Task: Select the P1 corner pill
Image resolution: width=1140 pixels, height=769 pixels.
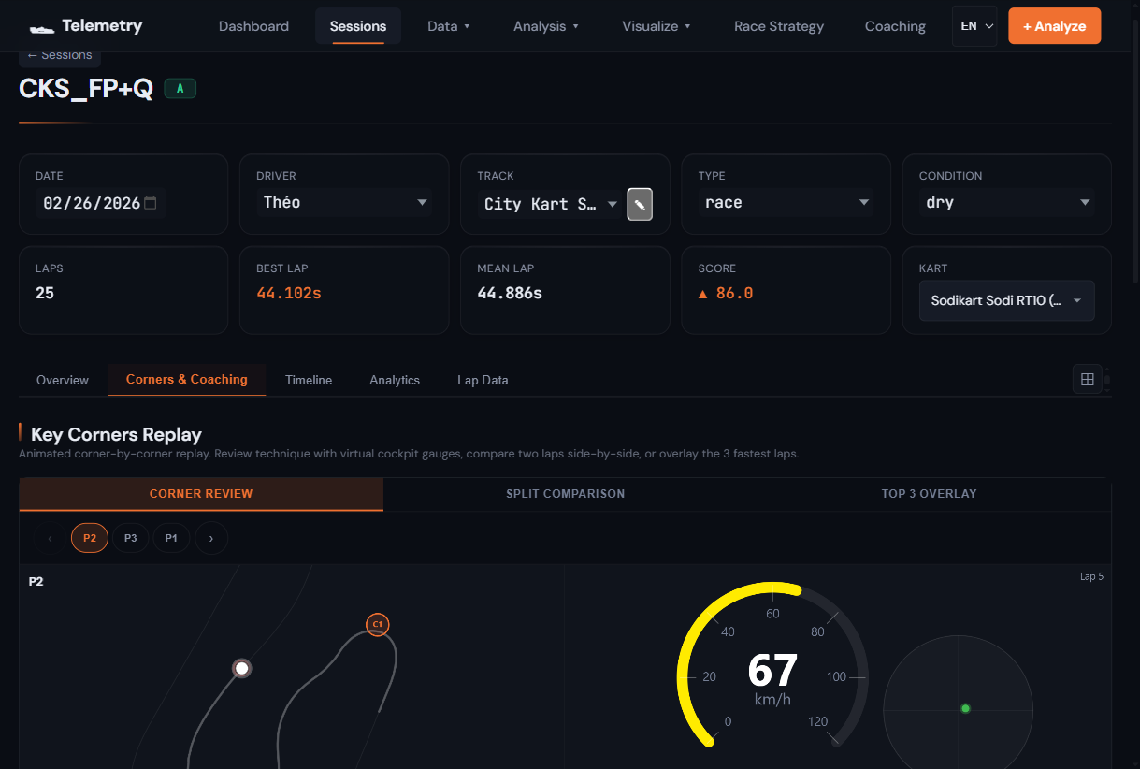Action: coord(171,538)
